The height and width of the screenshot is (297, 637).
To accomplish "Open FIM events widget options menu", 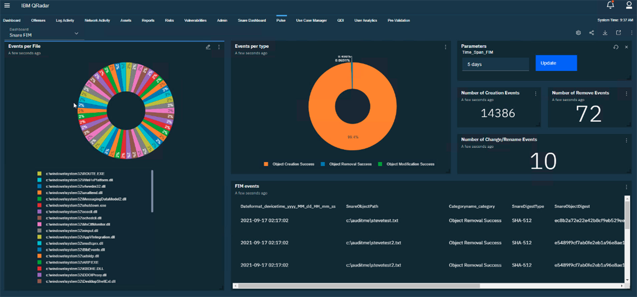I will click(x=626, y=187).
